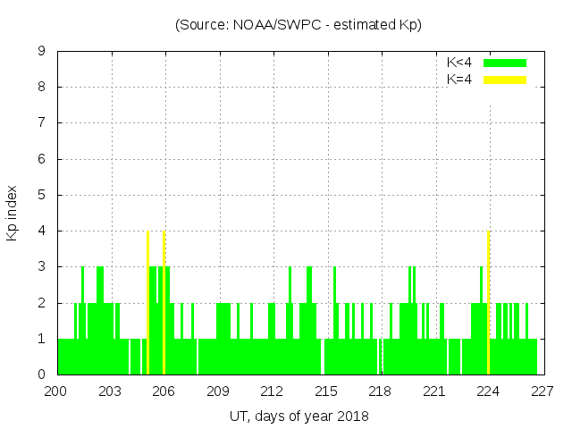
Task: Select the yellow bar at day 206
Action: (164, 304)
